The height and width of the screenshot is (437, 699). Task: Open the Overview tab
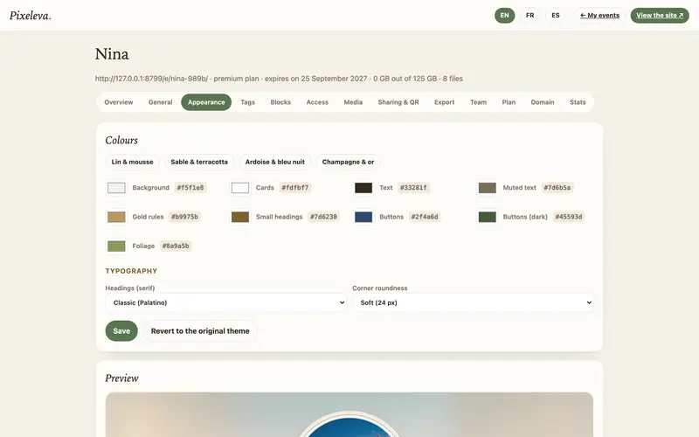click(119, 102)
